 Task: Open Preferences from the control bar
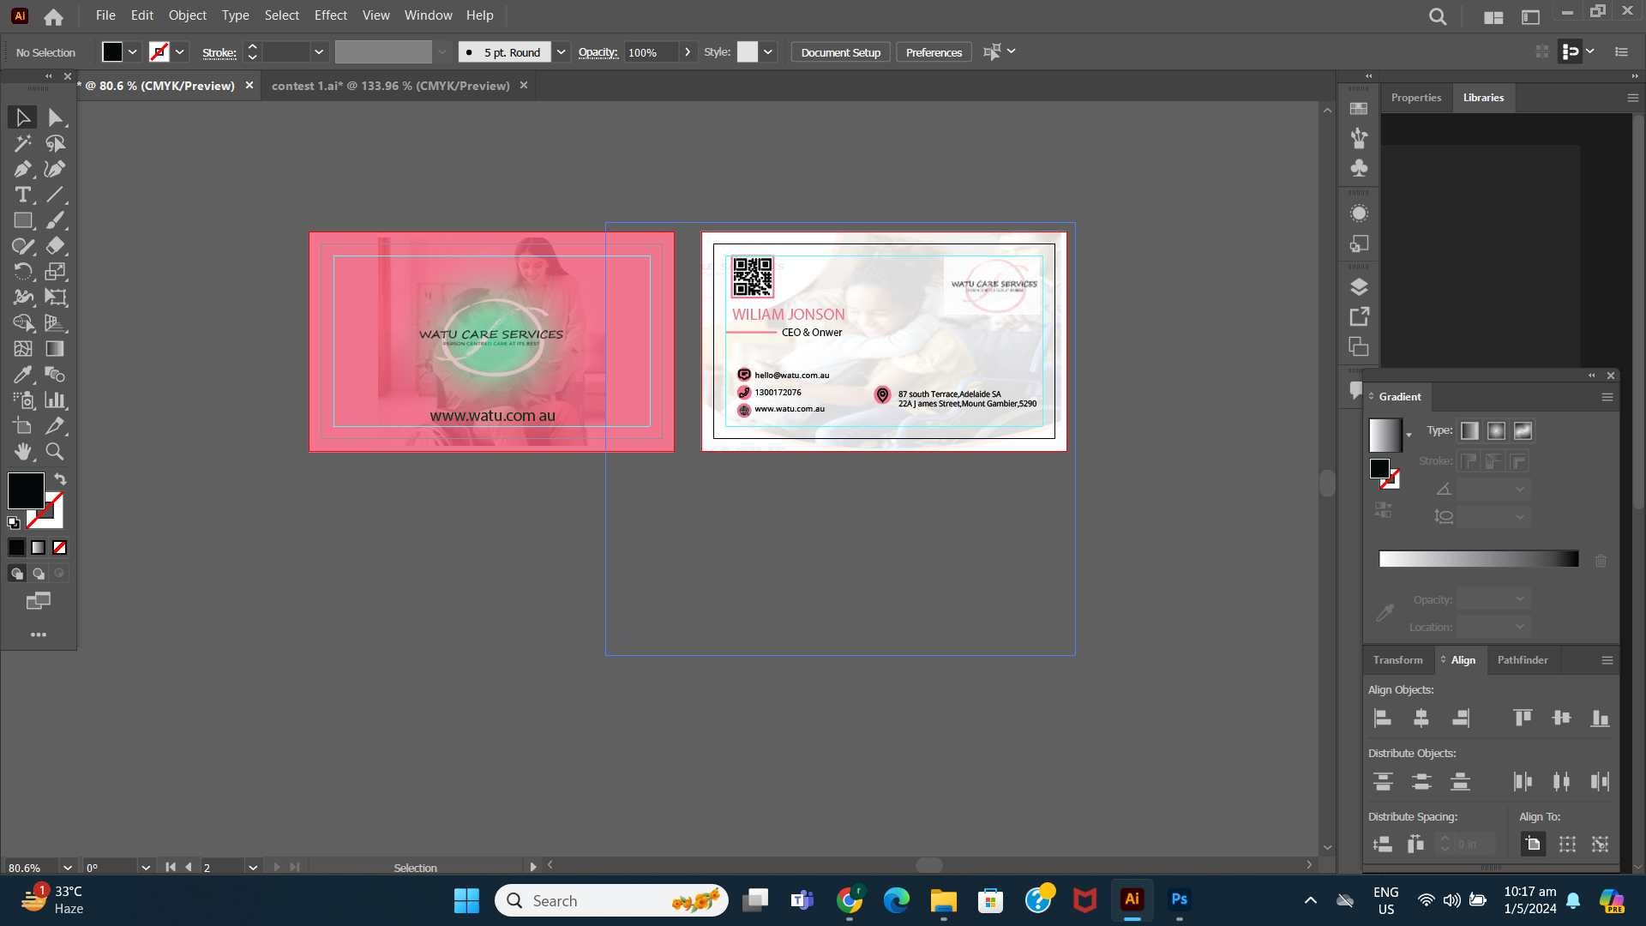click(x=933, y=51)
